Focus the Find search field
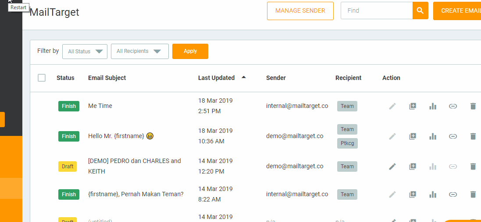 (377, 10)
